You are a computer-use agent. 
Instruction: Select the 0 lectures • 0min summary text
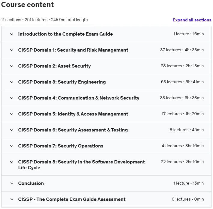(188, 199)
